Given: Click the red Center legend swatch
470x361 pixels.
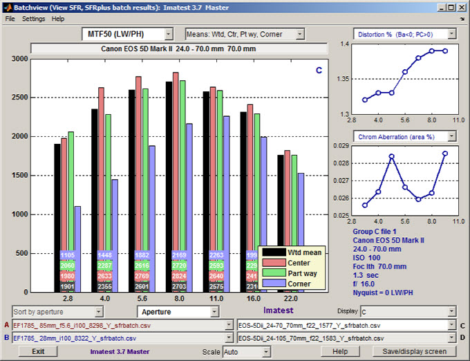Looking at the screenshot, I should pyautogui.click(x=274, y=263).
